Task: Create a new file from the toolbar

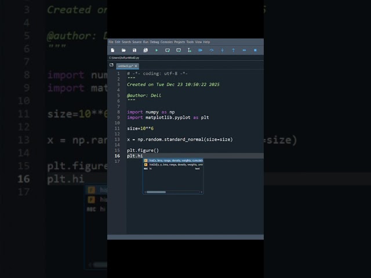Action: point(112,50)
